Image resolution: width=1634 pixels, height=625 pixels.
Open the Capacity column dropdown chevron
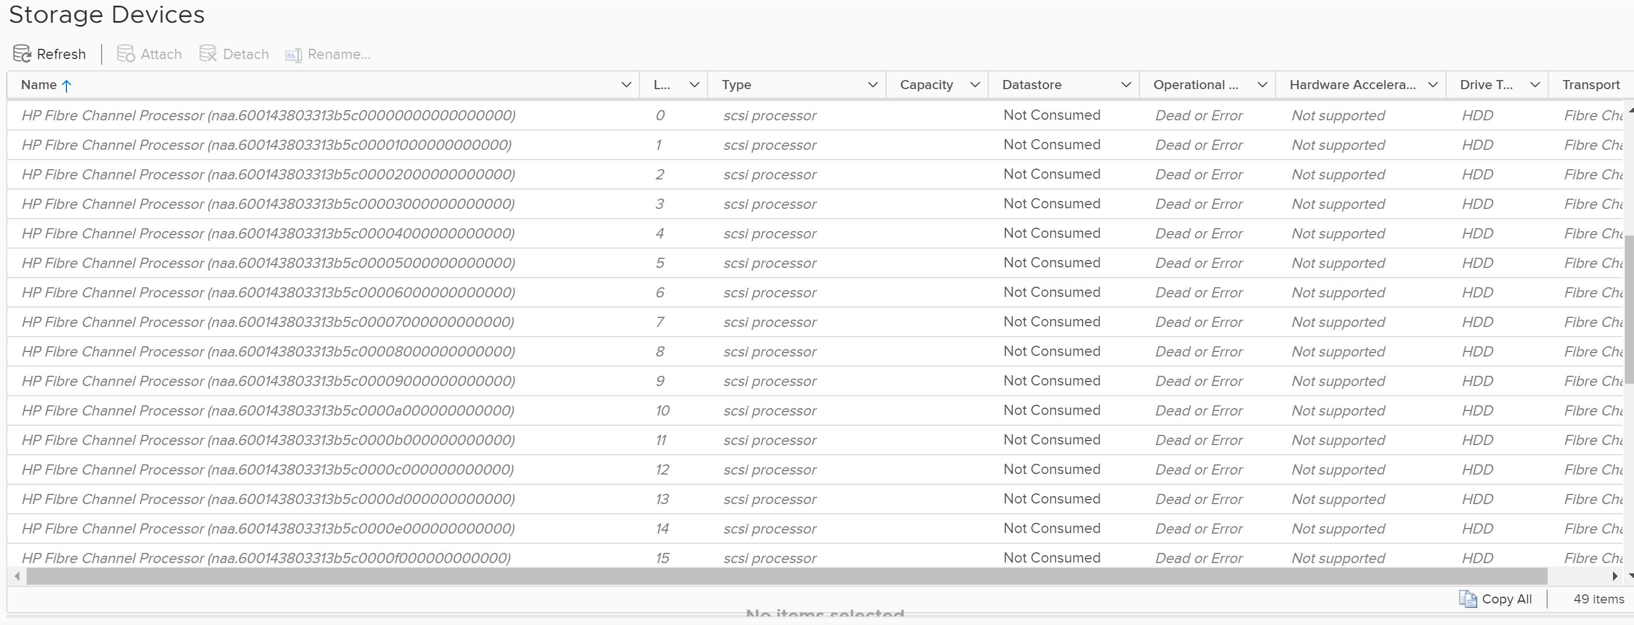[975, 85]
